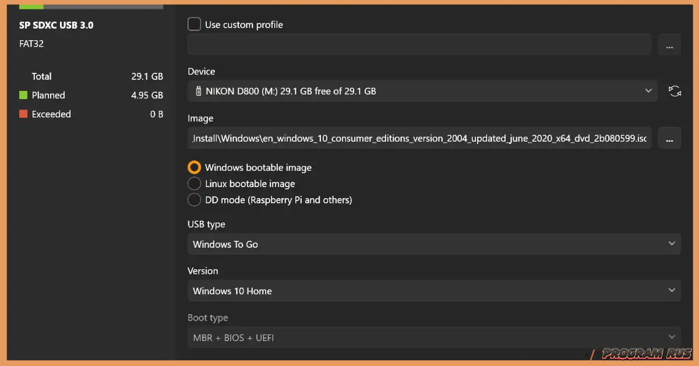The width and height of the screenshot is (699, 366).
Task: Click the refresh icon beside the Device dropdown
Action: tap(674, 91)
